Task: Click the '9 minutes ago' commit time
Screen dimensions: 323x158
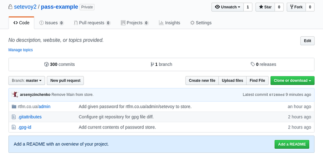Action: coord(298,95)
